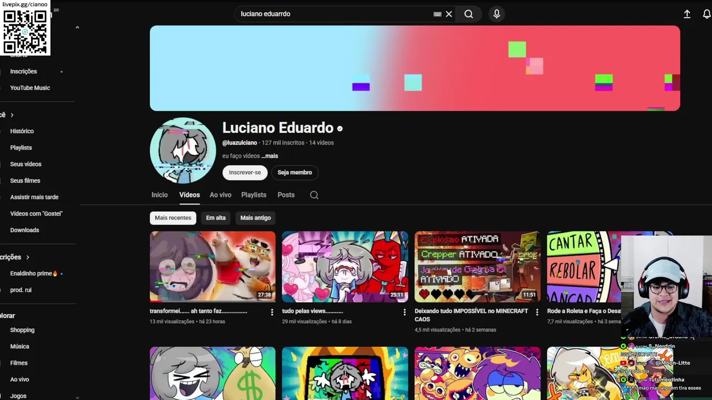This screenshot has width=712, height=400.
Task: Click the livepix QR code overlay
Action: 25,32
